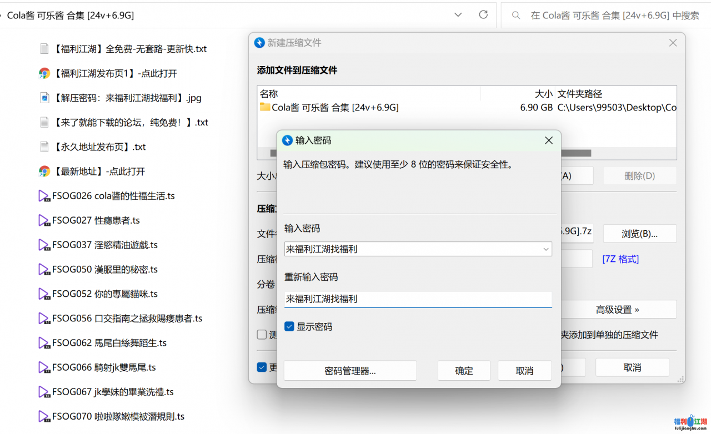Click the refresh icon beside the address bar

click(483, 15)
